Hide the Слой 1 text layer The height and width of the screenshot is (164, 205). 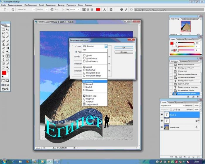coord(162,115)
